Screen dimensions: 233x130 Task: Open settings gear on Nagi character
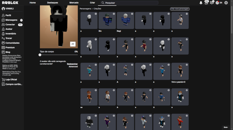[132, 14]
